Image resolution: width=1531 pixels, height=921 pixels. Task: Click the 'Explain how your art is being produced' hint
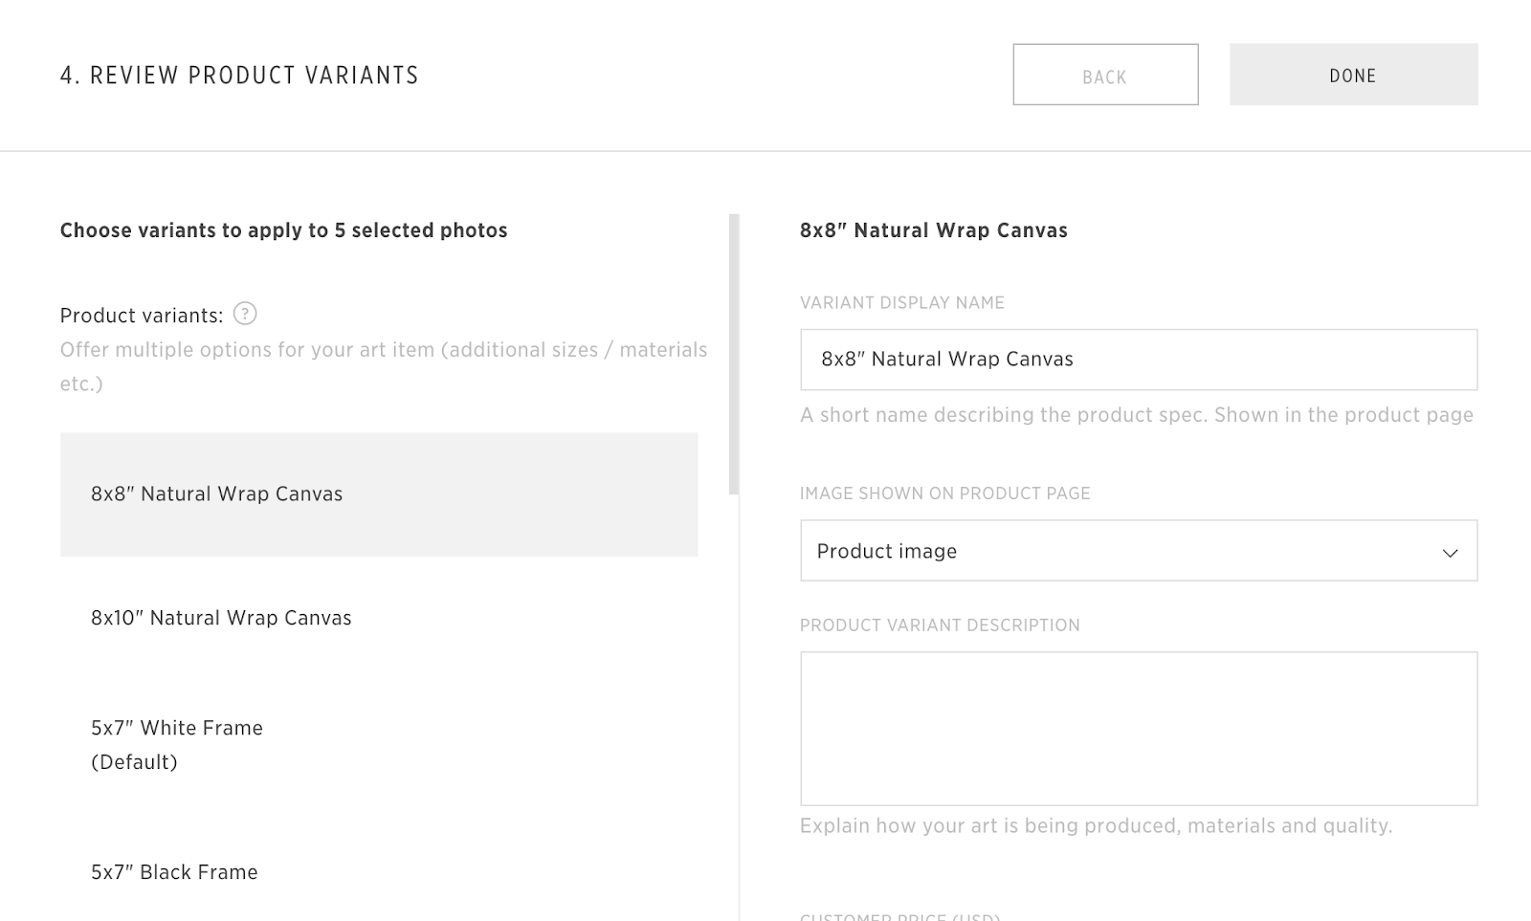1096,826
